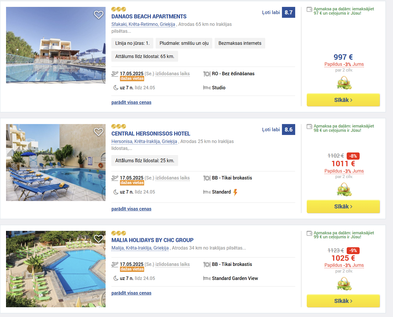This screenshot has width=393, height=317.
Task: Add Malia Holidays to favorites heart
Action: [99, 239]
